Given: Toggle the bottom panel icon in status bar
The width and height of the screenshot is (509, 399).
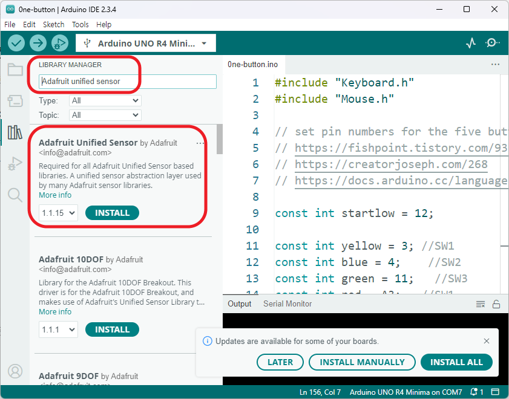Looking at the screenshot, I should click(x=495, y=392).
